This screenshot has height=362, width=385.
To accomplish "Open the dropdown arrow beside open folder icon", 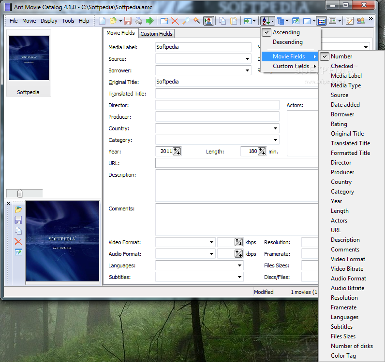I will point(120,21).
